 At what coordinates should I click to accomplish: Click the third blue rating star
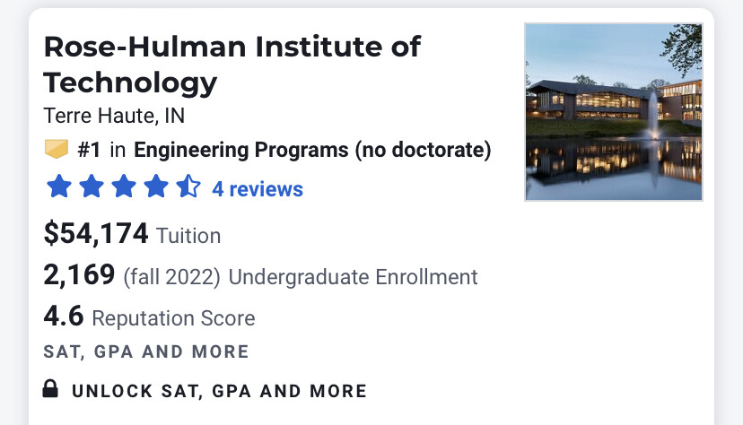124,187
